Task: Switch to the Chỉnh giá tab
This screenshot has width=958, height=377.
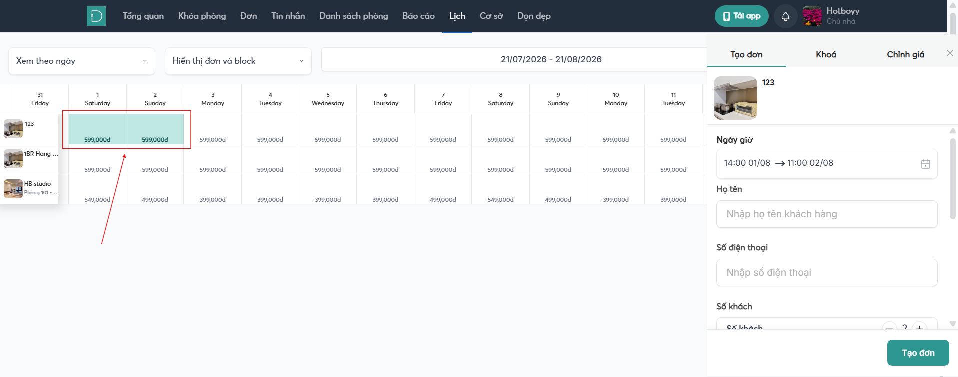Action: click(905, 54)
